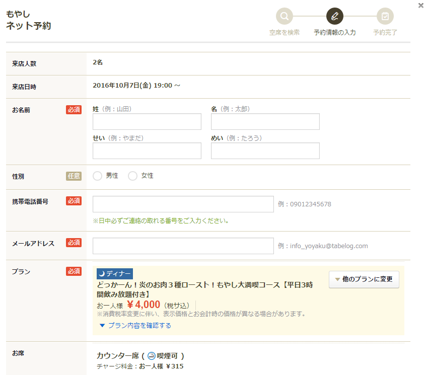Screen dimensions: 425x375
Task: Select the 女性 radio button
Action: coord(133,176)
